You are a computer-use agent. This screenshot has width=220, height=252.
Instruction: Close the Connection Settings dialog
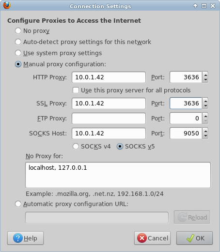pyautogui.click(x=213, y=6)
